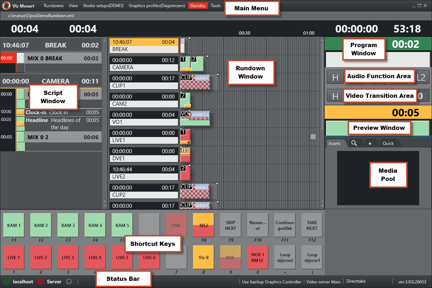The height and width of the screenshot is (288, 432).
Task: Click the red Server power icon
Action: tap(41, 282)
